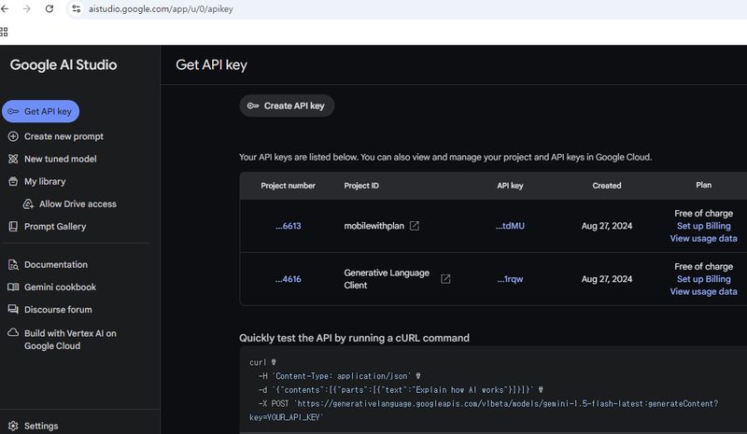Click Allow Drive access
This screenshot has width=747, height=434.
(78, 203)
